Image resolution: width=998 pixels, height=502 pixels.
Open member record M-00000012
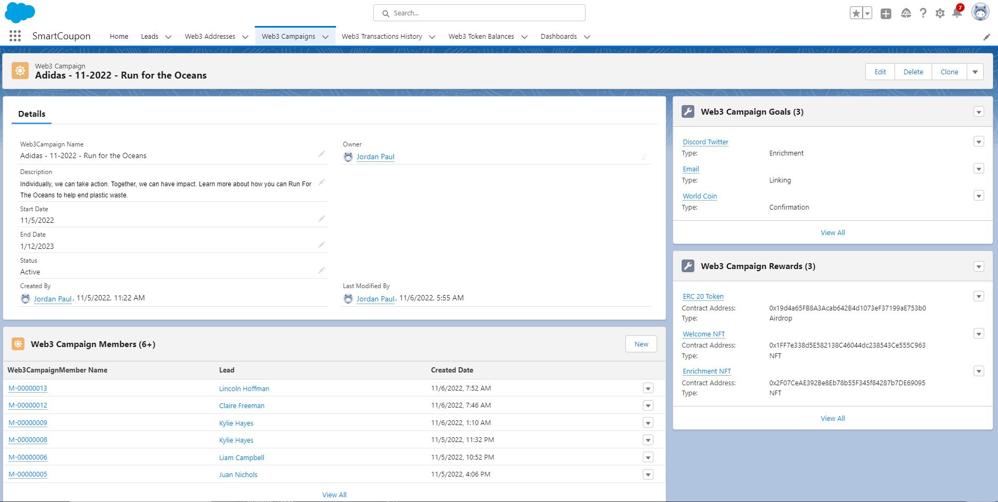tap(28, 405)
